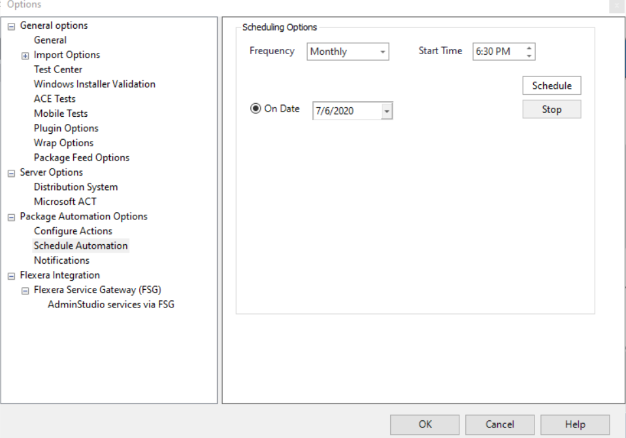The width and height of the screenshot is (626, 438).
Task: Click the Cancel button
Action: pyautogui.click(x=500, y=424)
